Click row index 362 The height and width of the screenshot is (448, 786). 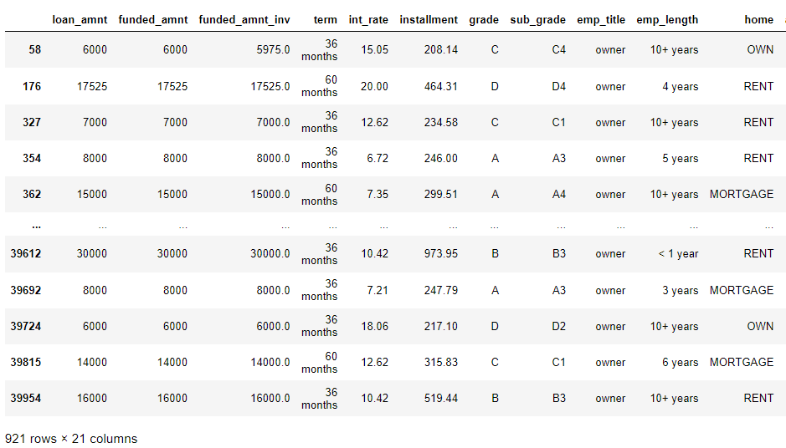32,194
